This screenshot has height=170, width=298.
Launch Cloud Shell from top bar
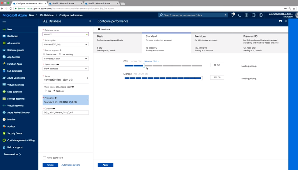(x=240, y=15)
